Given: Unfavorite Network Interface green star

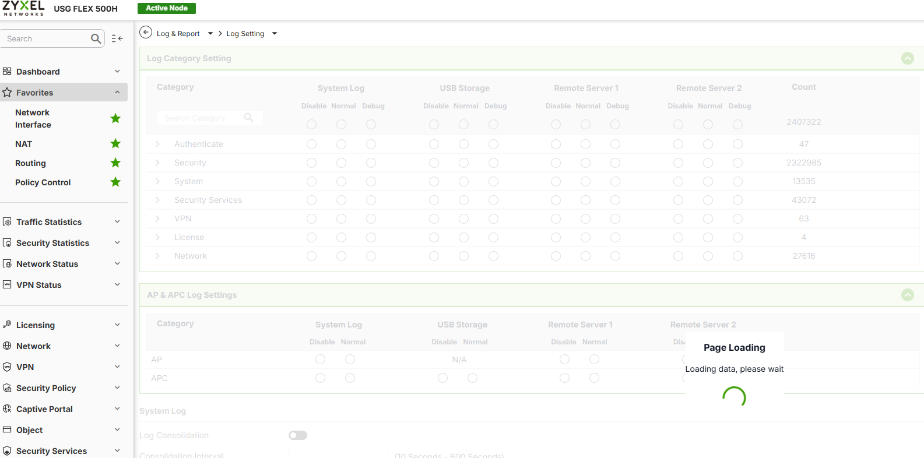Looking at the screenshot, I should pyautogui.click(x=115, y=118).
